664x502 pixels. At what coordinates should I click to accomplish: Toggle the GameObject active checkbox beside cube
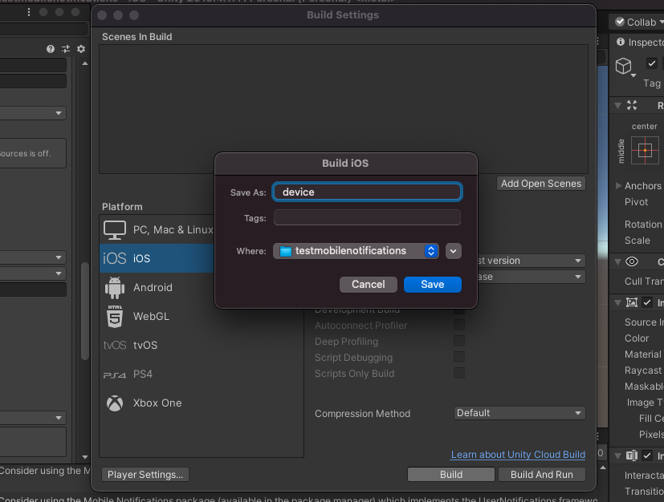[x=652, y=64]
